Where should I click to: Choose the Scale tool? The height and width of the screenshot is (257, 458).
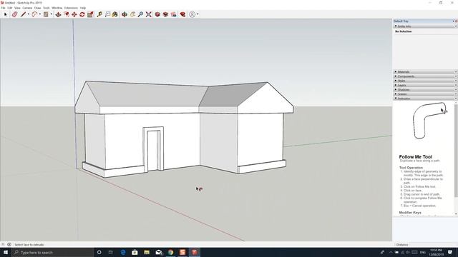[x=90, y=14]
